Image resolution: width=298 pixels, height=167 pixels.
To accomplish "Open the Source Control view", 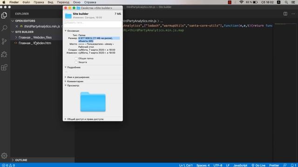I will [4, 41].
